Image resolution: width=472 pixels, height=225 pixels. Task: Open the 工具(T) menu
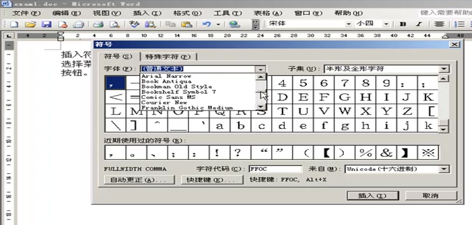point(228,13)
